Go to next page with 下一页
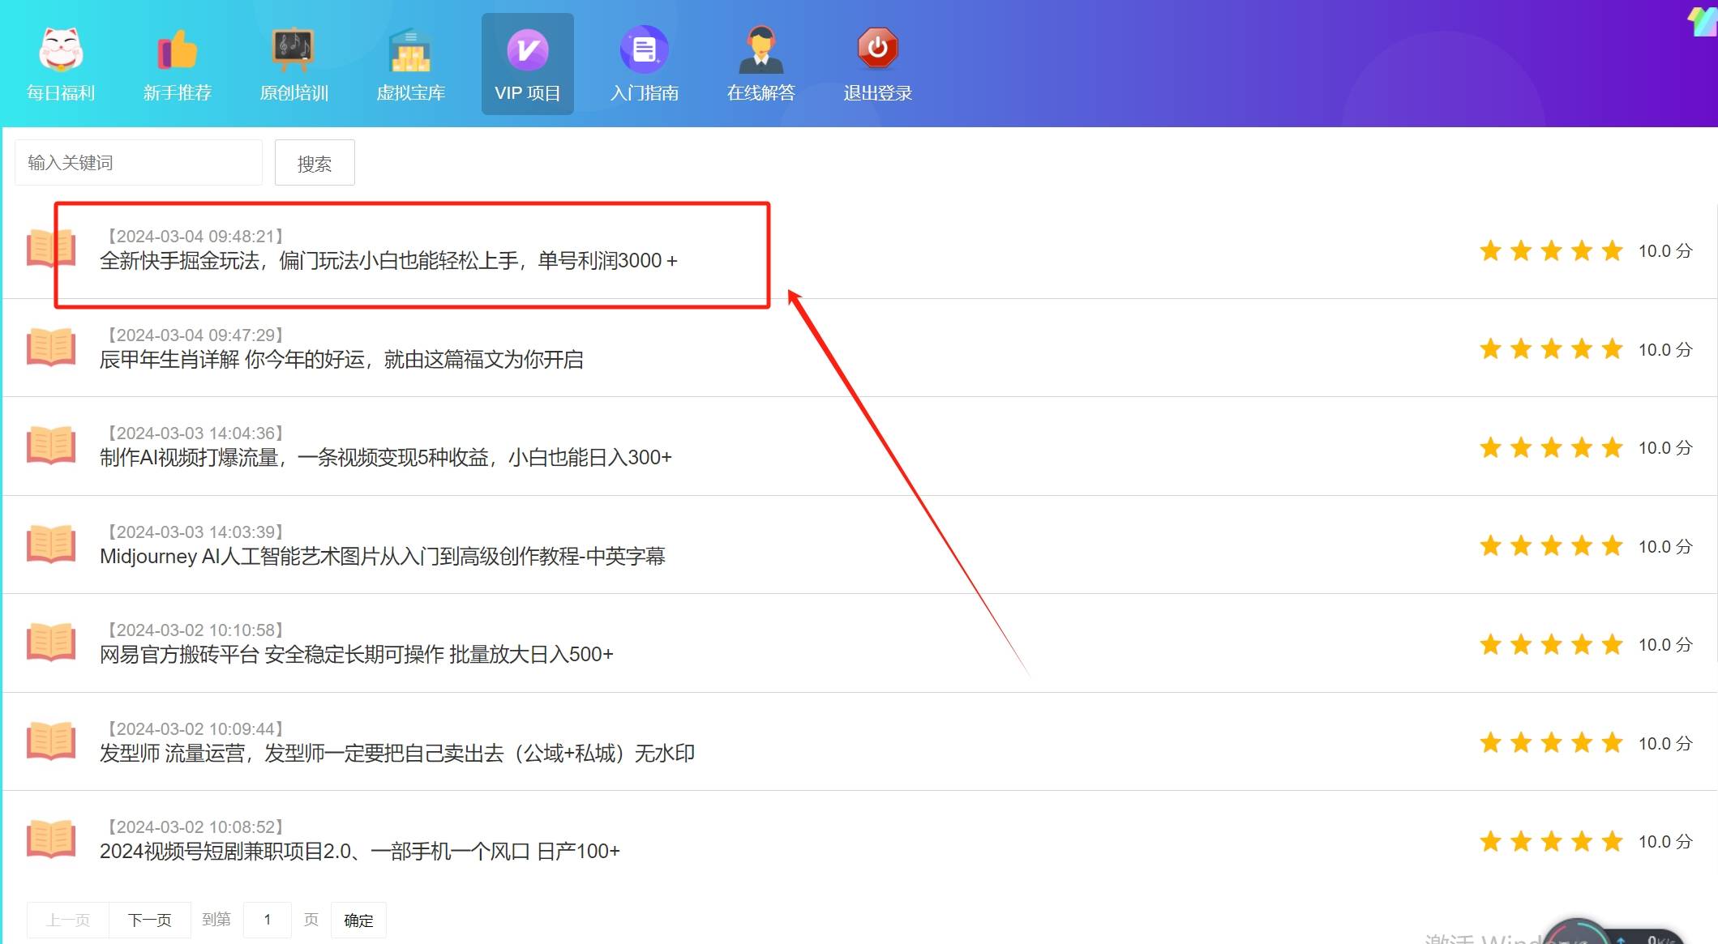The height and width of the screenshot is (944, 1718). click(x=150, y=920)
